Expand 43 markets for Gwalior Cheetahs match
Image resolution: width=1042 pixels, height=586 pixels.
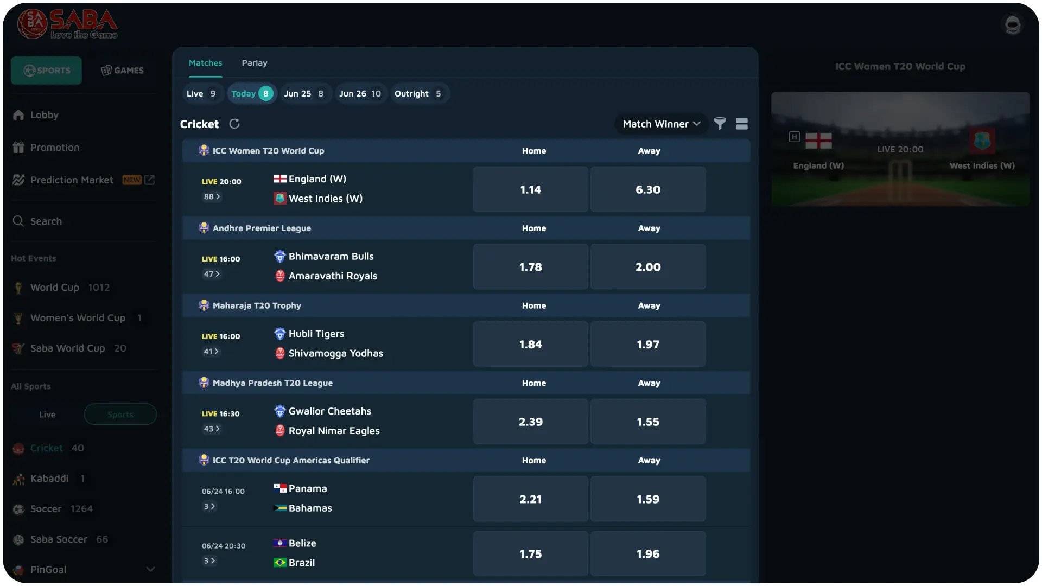point(212,429)
